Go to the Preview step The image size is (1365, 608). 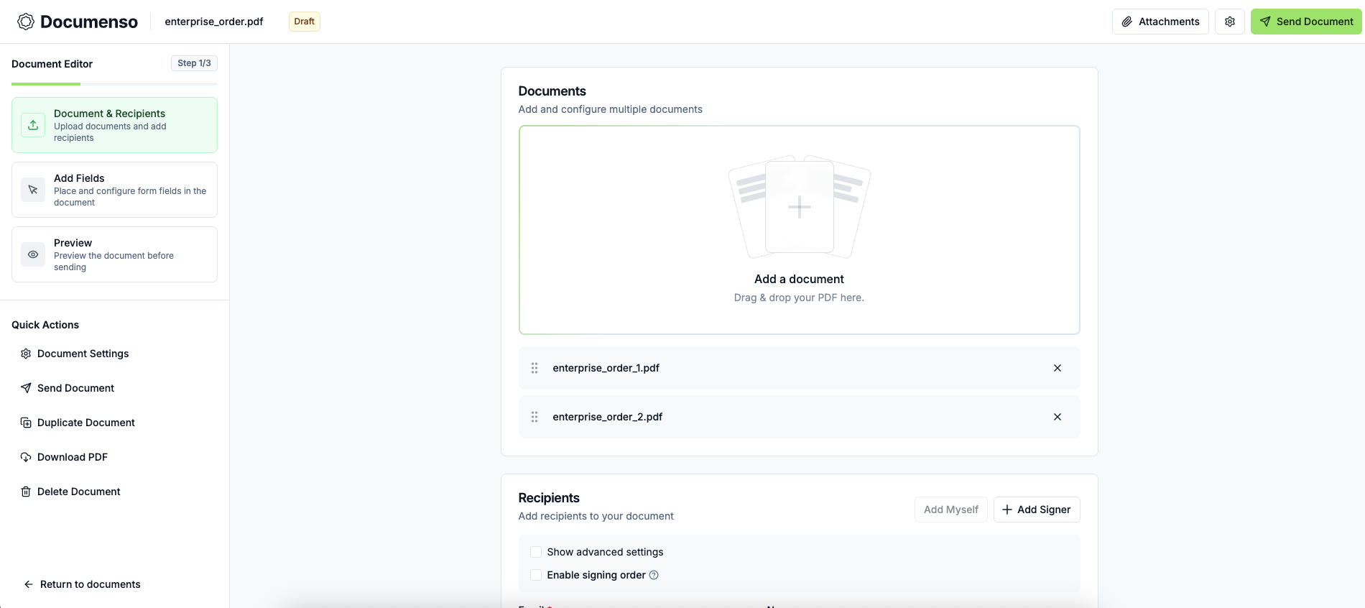pos(114,254)
